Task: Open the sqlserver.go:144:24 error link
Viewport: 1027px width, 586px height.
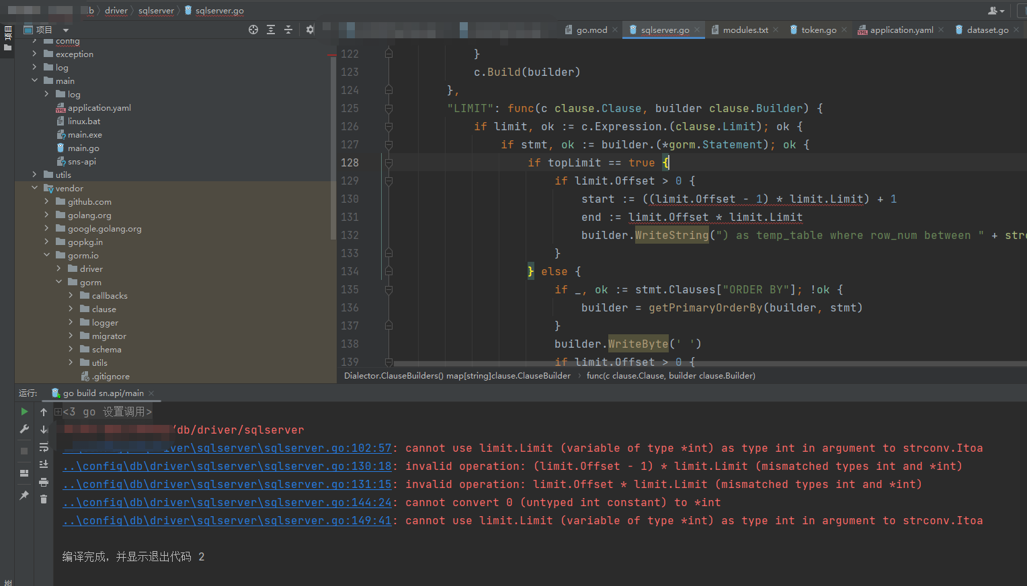Action: [x=227, y=502]
